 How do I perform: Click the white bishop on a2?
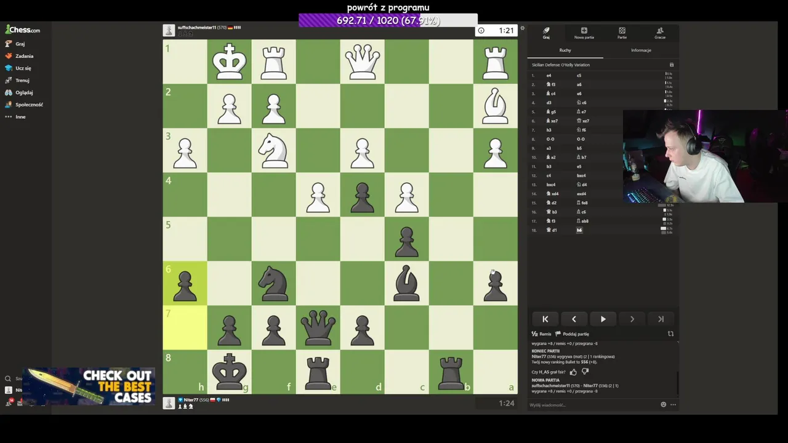(496, 106)
